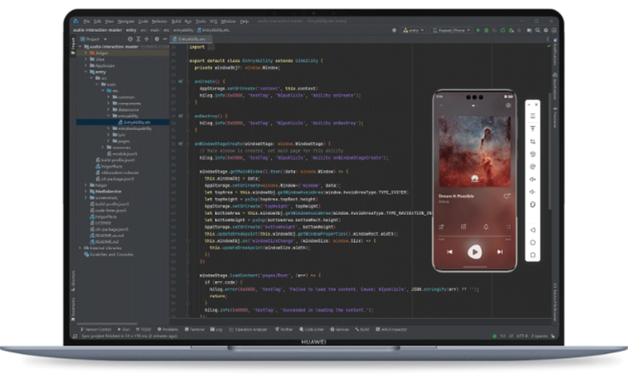Open Notifications panel on right sidebar
The image size is (628, 384).
tap(555, 51)
